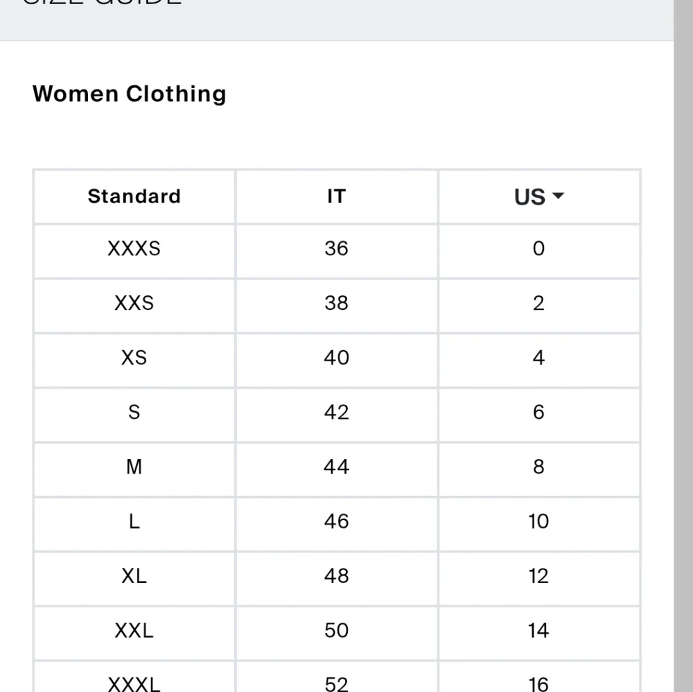Click IT size 46 cell
The image size is (693, 692).
[x=336, y=521]
